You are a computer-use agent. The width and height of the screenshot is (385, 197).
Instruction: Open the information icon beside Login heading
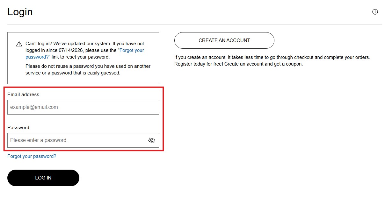point(375,12)
